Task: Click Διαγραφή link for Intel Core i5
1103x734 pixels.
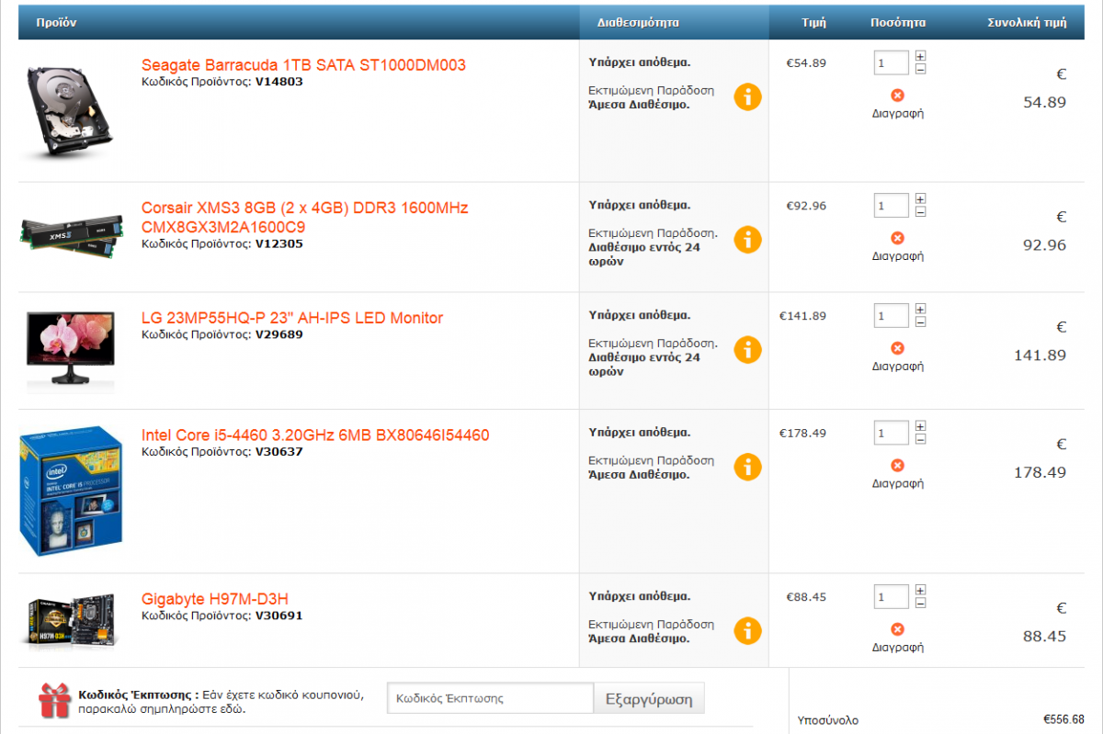Action: pos(898,483)
